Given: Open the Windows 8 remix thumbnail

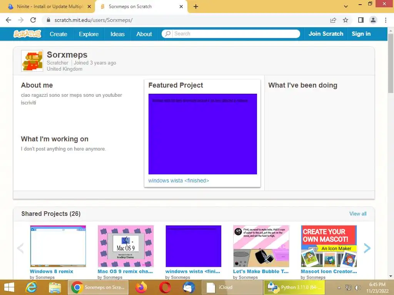Looking at the screenshot, I should pos(58,246).
